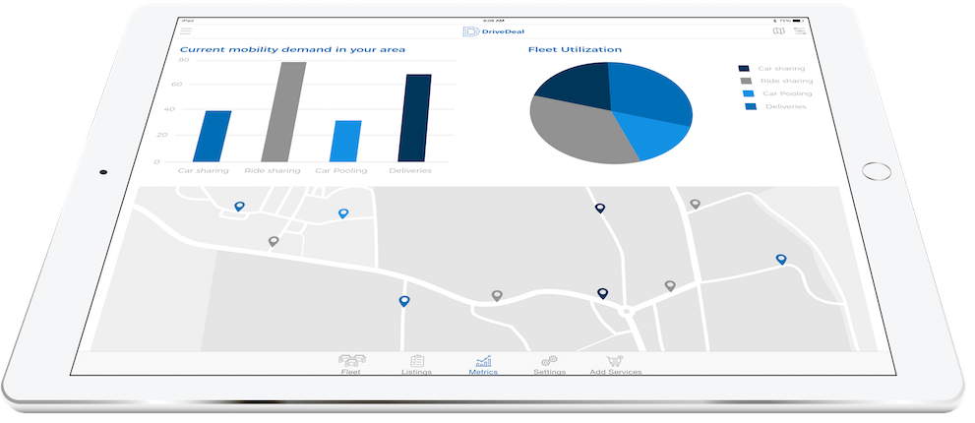Open the Settings tab
Screen dimensions: 975x423
point(550,365)
